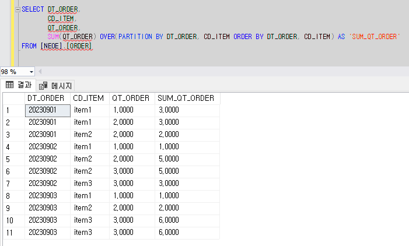Click the item3 cell in row 11

point(90,233)
